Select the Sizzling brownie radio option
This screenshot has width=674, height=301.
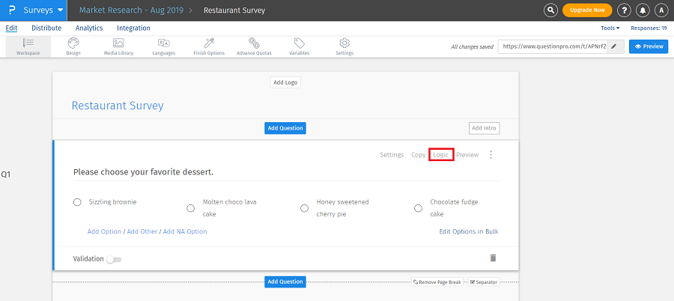(77, 202)
